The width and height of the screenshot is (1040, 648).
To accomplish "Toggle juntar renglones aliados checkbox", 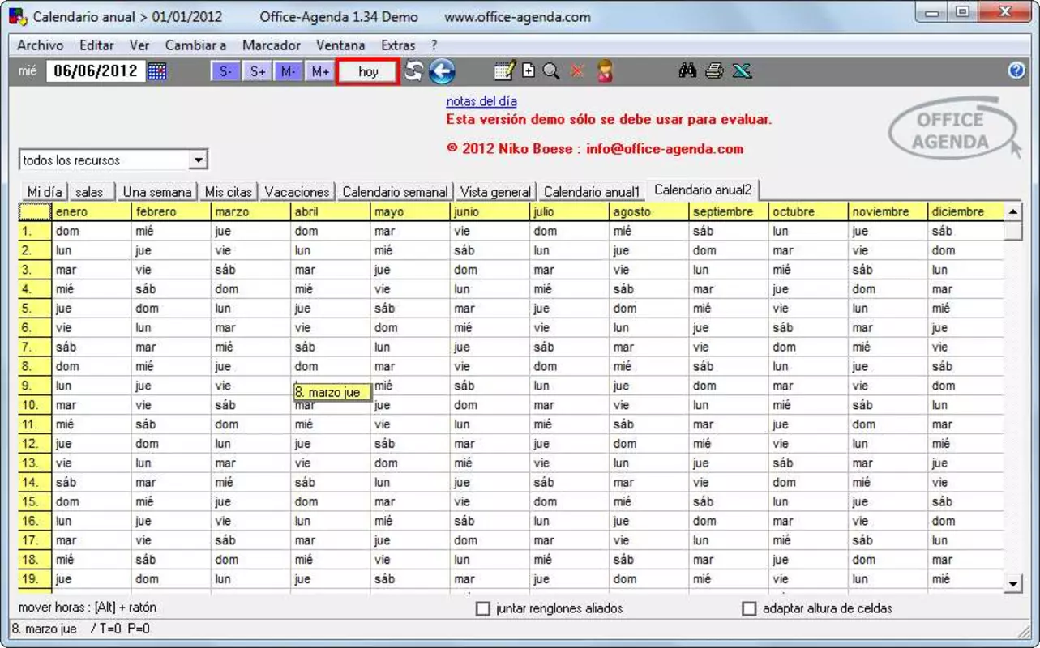I will click(x=483, y=608).
